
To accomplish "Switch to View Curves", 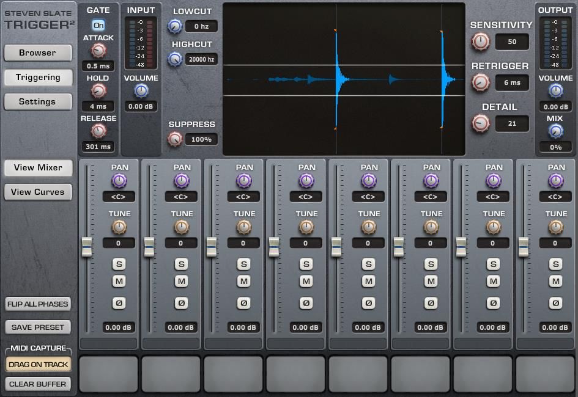I will (x=38, y=192).
